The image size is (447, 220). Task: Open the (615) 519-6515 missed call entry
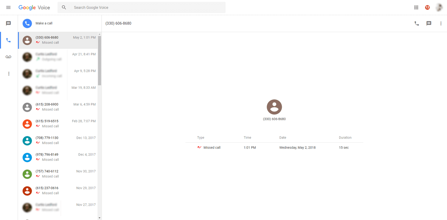60,124
